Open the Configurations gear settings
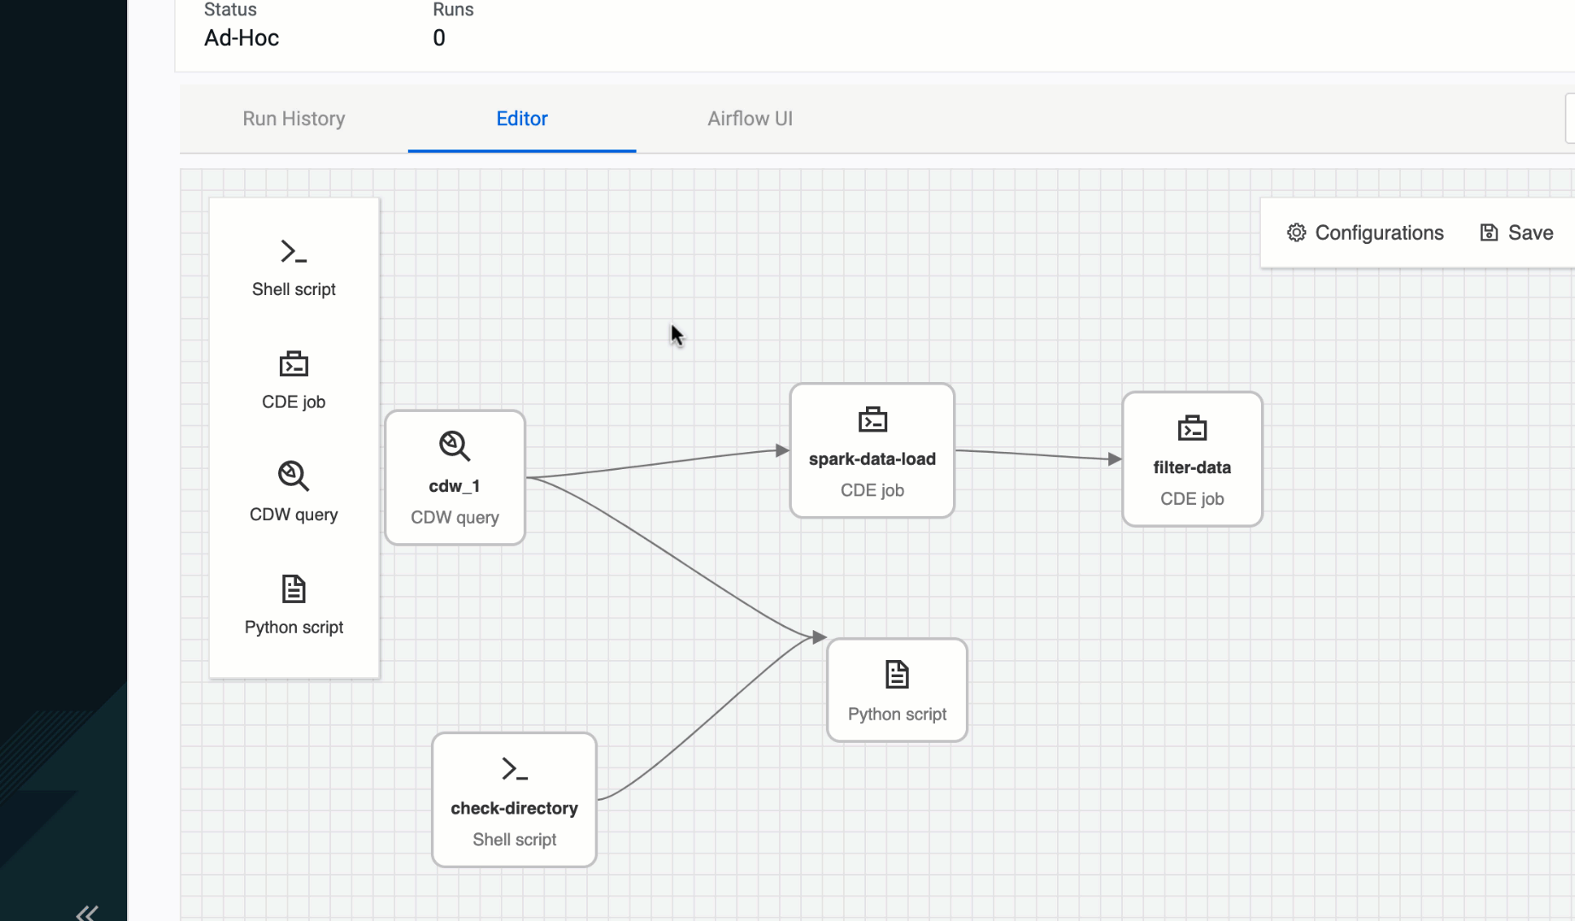1575x921 pixels. point(1296,232)
